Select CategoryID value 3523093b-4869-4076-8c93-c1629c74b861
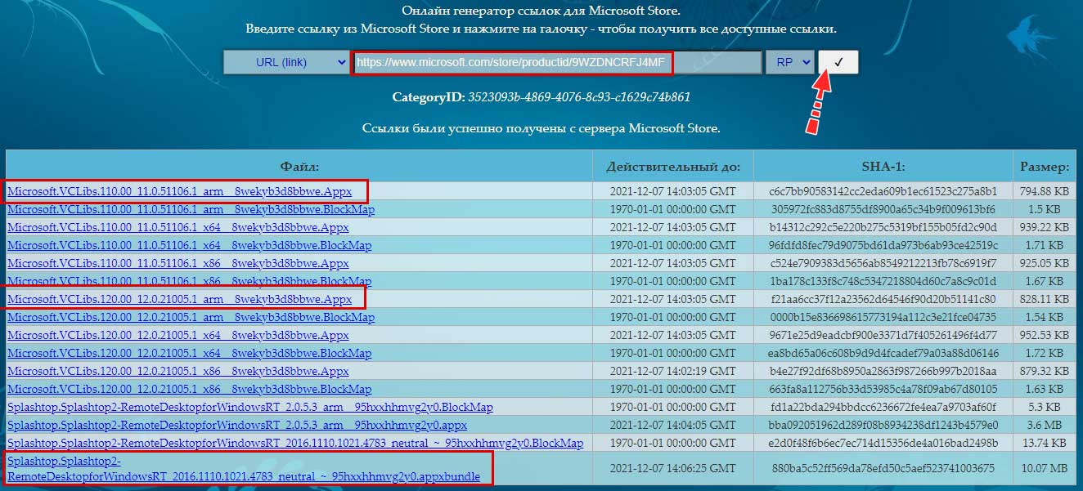The height and width of the screenshot is (491, 1083). tap(579, 97)
